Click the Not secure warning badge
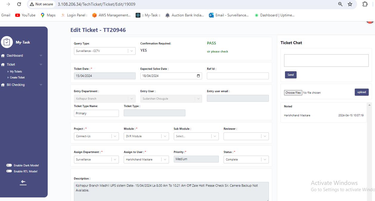Image resolution: width=375 pixels, height=201 pixels. tap(41, 4)
